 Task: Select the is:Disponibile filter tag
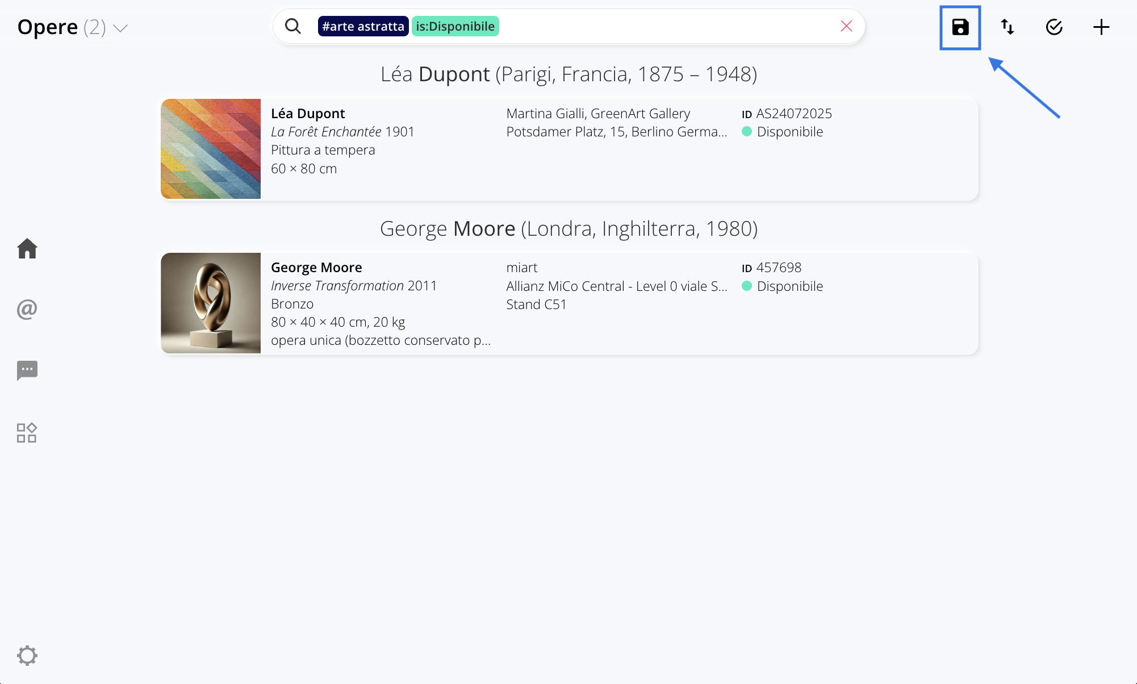(x=455, y=26)
